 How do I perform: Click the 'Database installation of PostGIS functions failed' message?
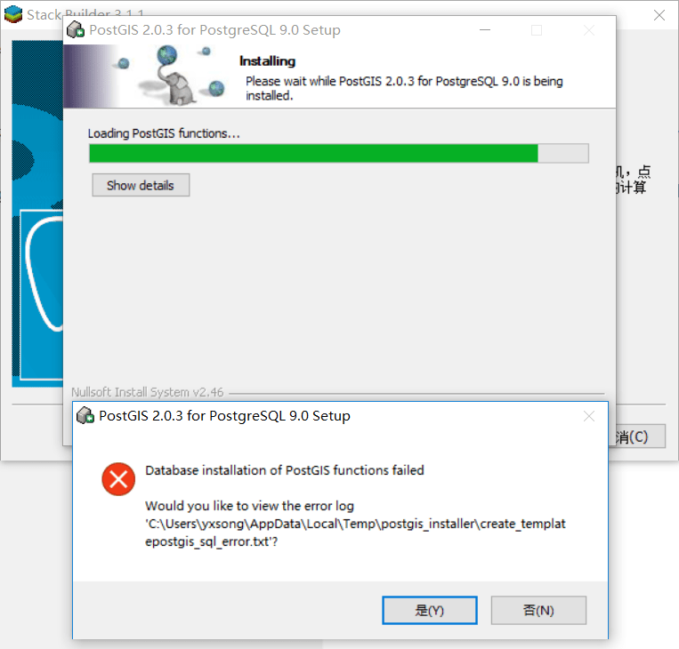click(285, 470)
